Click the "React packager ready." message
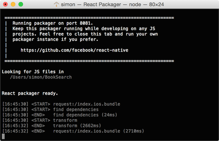 coord(30,93)
